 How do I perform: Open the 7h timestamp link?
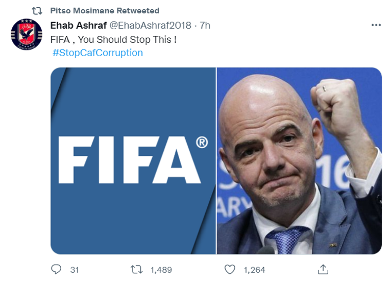205,25
